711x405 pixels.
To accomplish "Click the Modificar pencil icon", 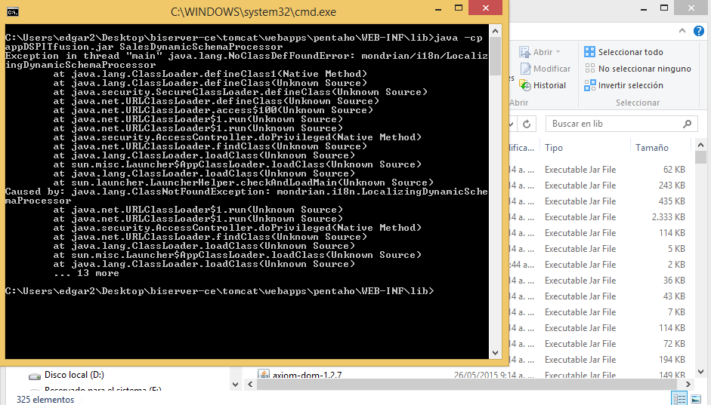I will point(526,69).
